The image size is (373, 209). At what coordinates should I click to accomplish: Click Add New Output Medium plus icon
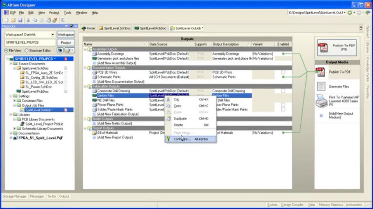[x=321, y=116]
